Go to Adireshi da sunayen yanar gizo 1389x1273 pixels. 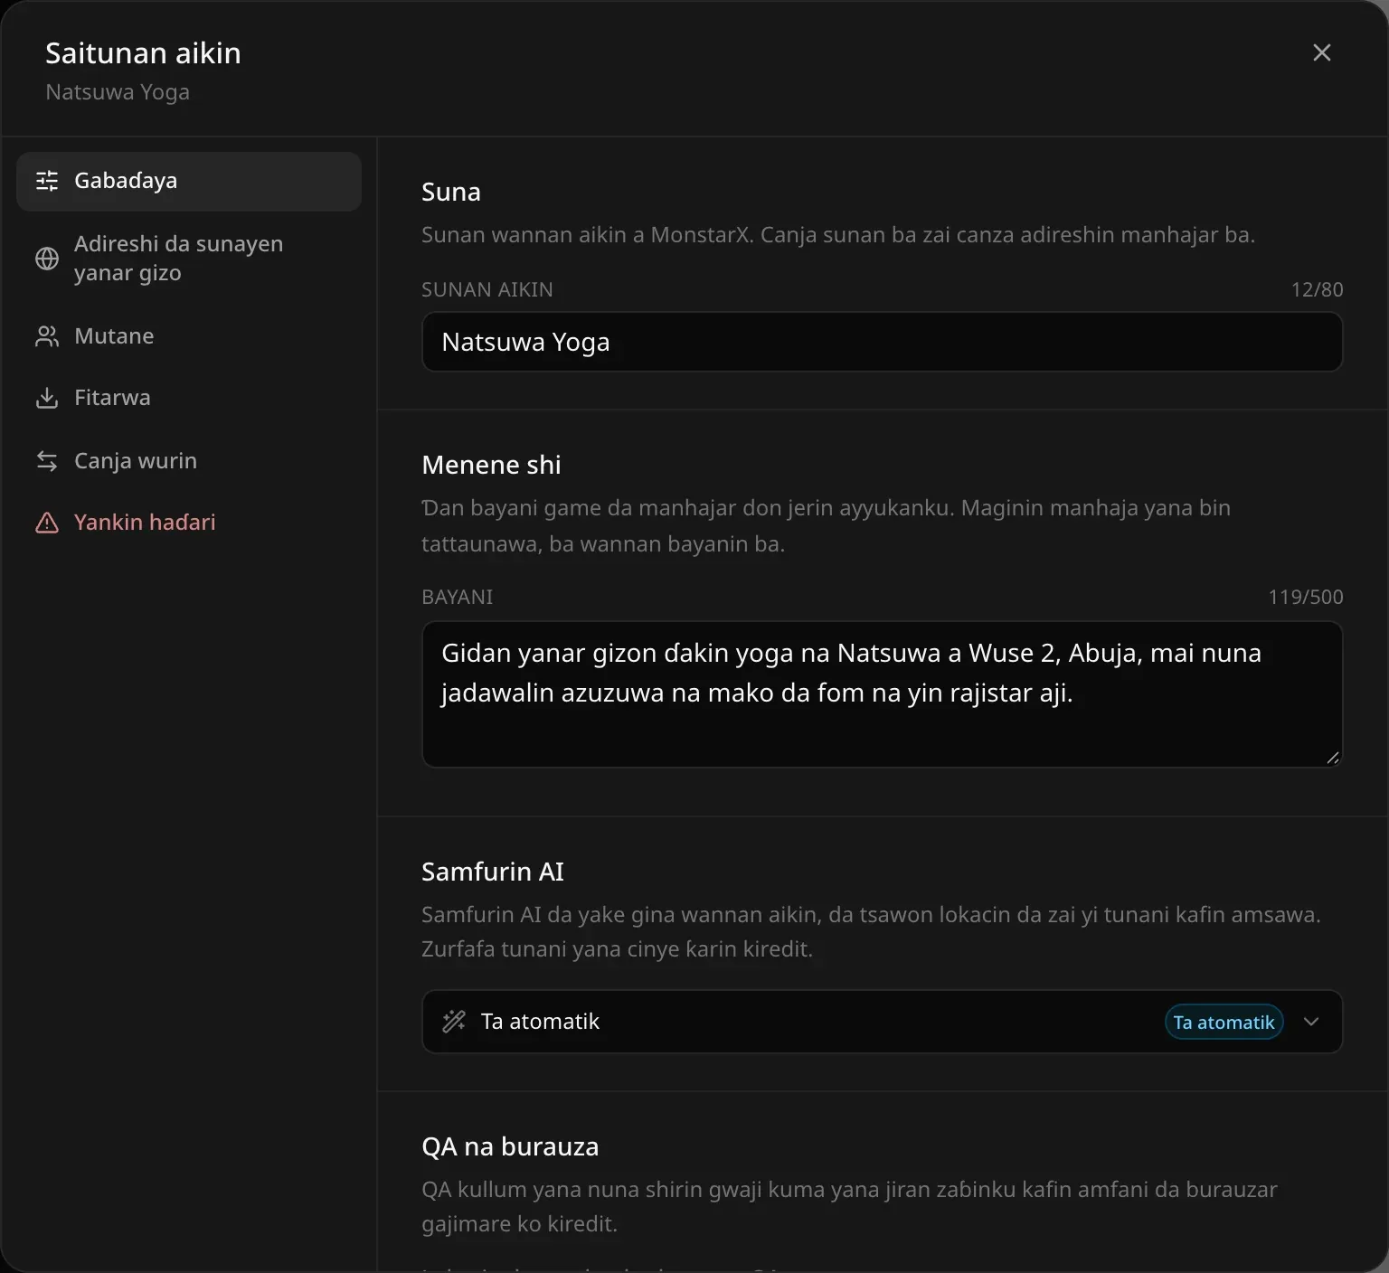[x=189, y=259]
